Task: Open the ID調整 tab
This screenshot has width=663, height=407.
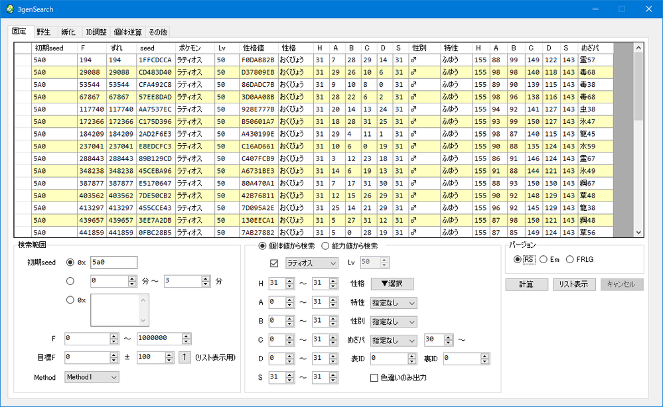Action: click(96, 32)
